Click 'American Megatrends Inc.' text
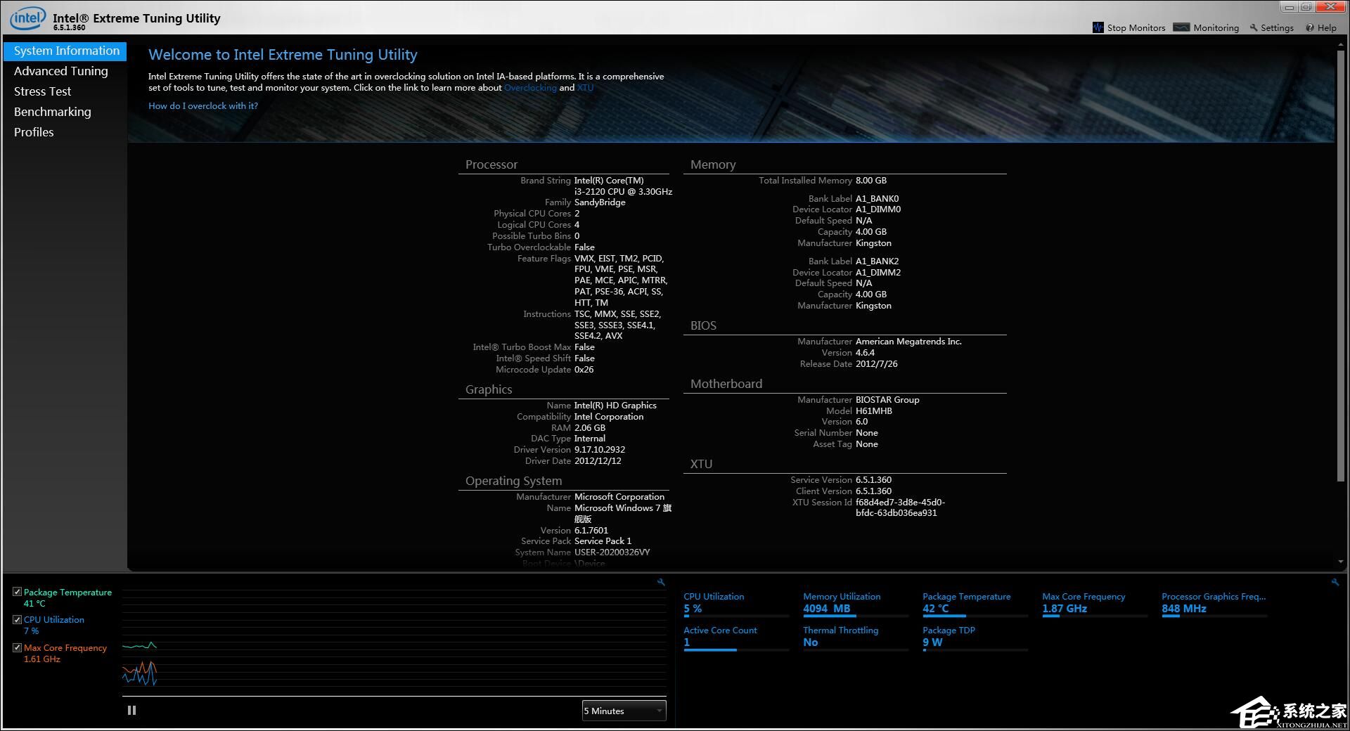This screenshot has width=1350, height=731. coord(908,342)
